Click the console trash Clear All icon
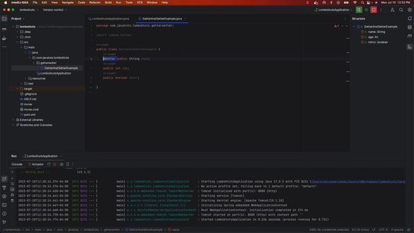The height and width of the screenshot is (233, 414). (12, 201)
